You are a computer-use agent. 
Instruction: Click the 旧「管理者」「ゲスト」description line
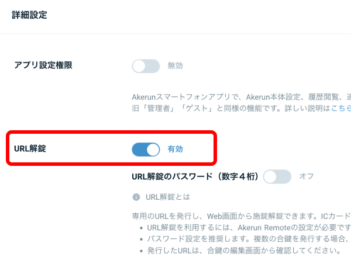(x=241, y=109)
